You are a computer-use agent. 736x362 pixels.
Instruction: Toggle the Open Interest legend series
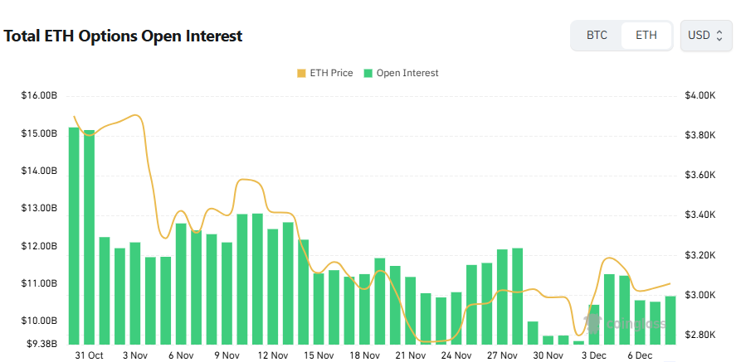click(x=407, y=73)
